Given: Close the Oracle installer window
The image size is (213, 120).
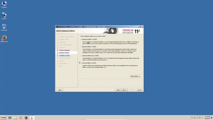Looking at the screenshot, I should [x=142, y=27].
